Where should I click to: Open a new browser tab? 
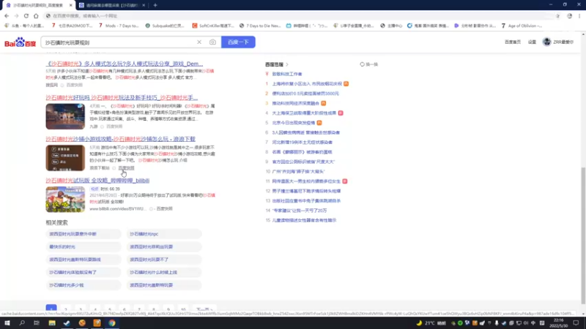pos(155,5)
